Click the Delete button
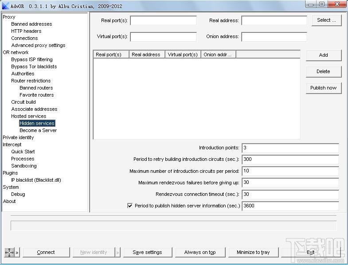The height and width of the screenshot is (265, 348). [323, 71]
